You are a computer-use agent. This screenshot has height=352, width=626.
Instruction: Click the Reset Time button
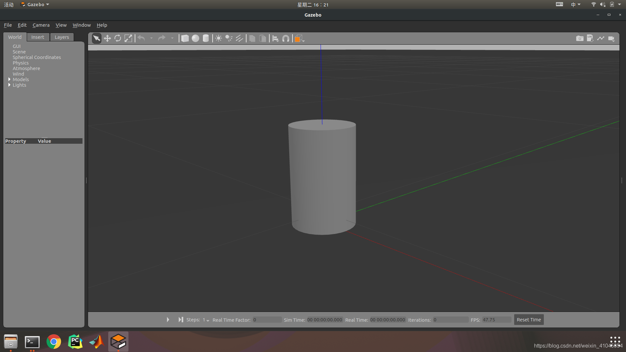(529, 320)
